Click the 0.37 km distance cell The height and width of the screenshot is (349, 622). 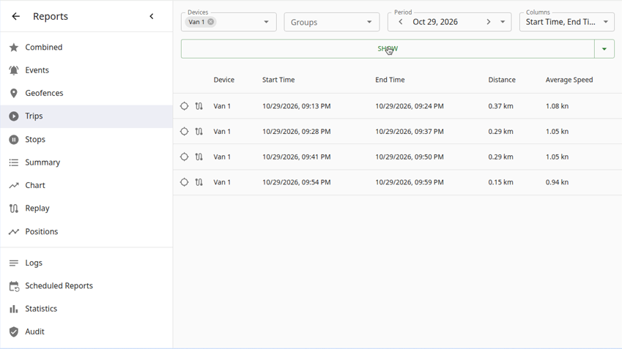500,106
